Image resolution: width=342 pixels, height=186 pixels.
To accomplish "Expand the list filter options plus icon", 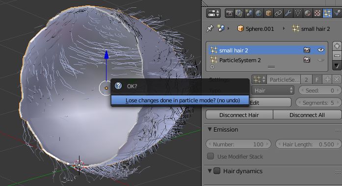I will (212, 67).
